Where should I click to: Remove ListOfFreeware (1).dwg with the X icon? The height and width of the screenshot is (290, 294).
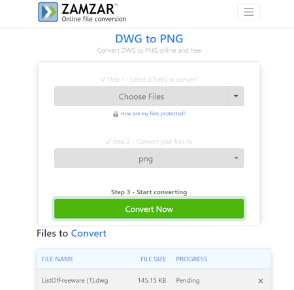(261, 281)
